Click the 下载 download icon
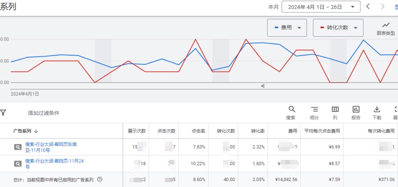 (x=377, y=109)
